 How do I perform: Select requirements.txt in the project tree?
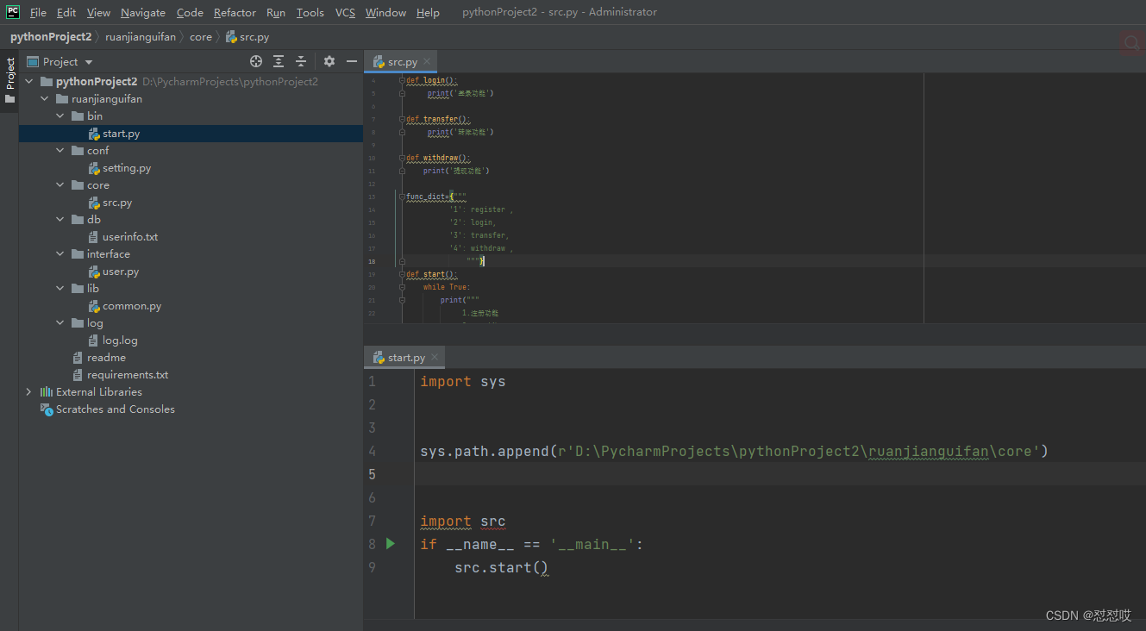point(128,375)
